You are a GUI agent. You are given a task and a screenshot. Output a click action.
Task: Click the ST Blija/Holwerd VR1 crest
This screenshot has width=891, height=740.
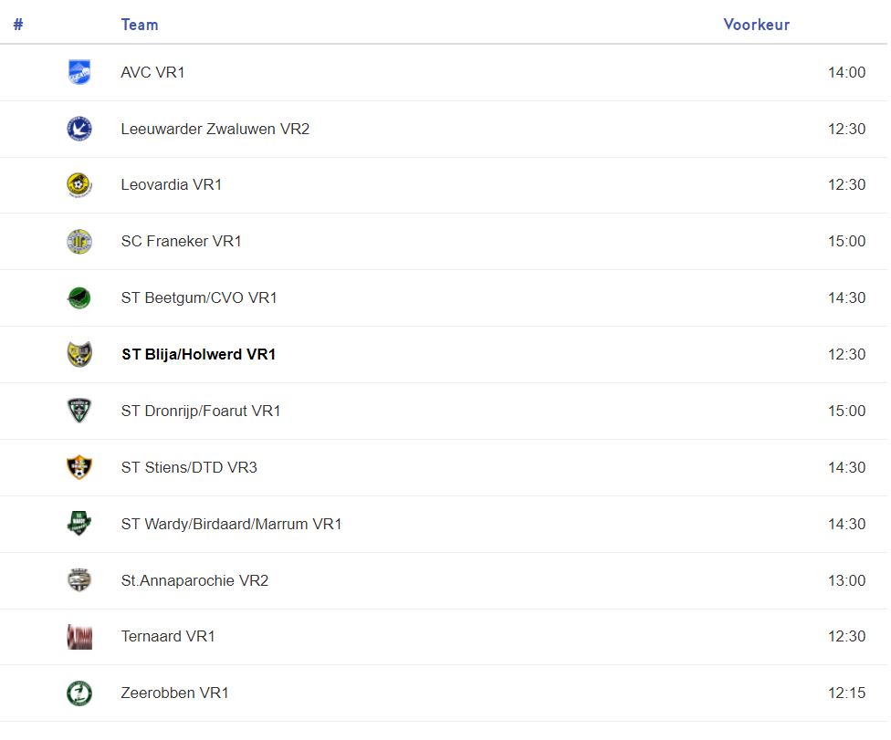pyautogui.click(x=79, y=354)
